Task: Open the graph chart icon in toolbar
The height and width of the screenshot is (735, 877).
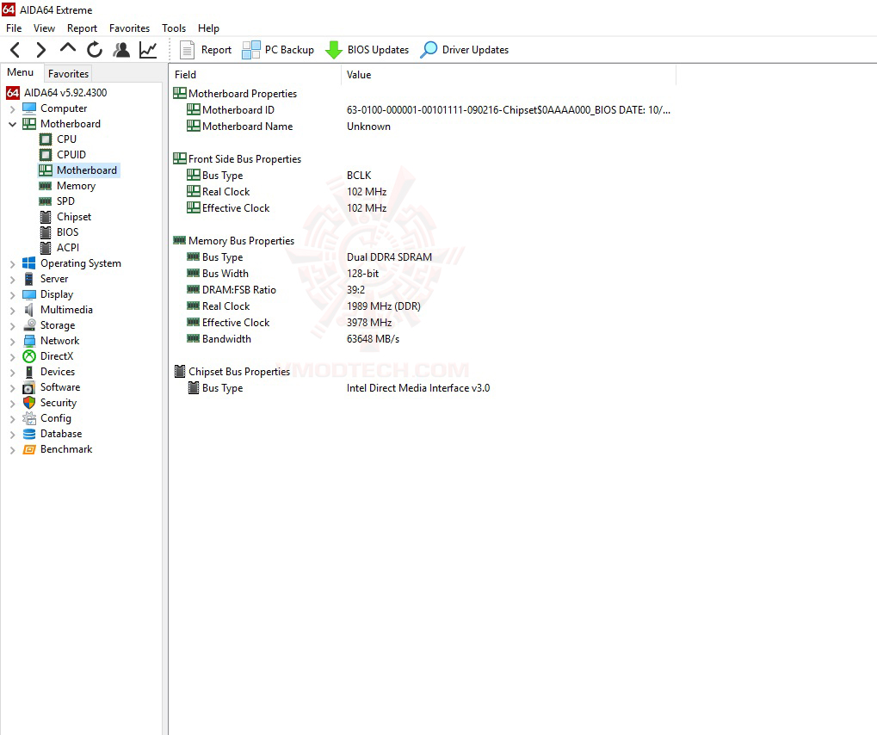Action: pyautogui.click(x=148, y=50)
